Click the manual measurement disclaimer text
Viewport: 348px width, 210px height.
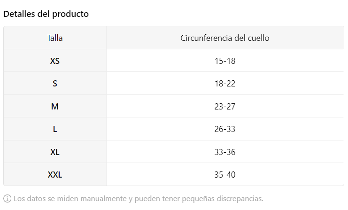point(138,198)
